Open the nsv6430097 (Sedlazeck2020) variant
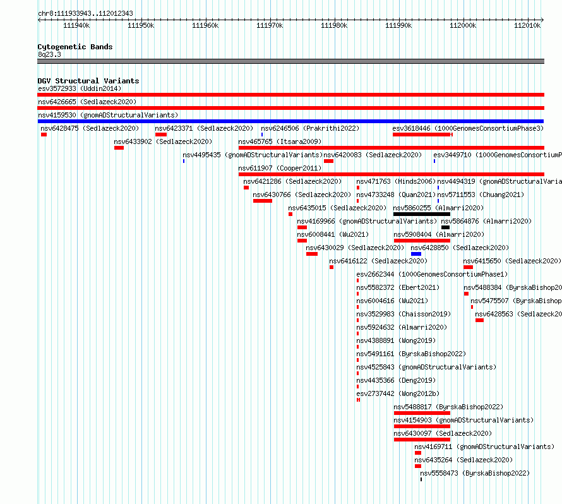The width and height of the screenshot is (562, 504). pyautogui.click(x=443, y=433)
